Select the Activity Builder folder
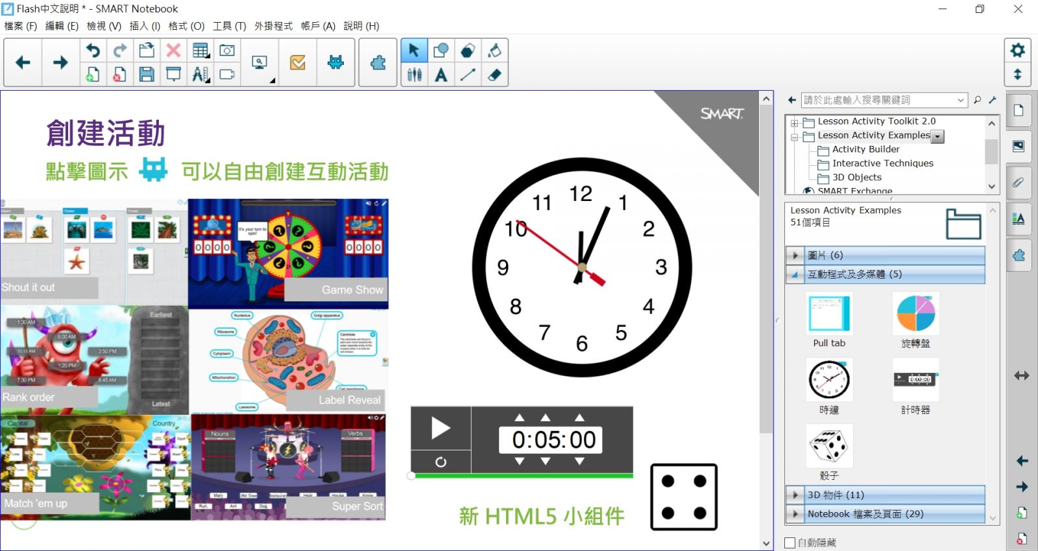Screen dimensions: 1038x551 click(865, 149)
